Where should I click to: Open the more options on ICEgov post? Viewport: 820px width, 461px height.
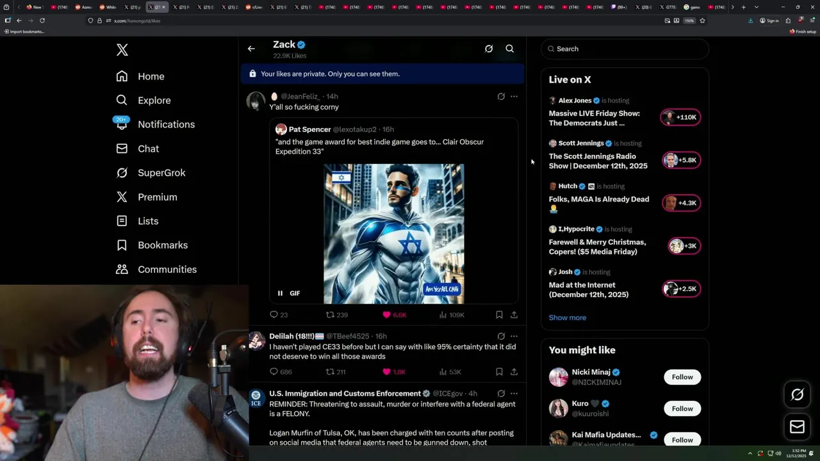tap(514, 394)
